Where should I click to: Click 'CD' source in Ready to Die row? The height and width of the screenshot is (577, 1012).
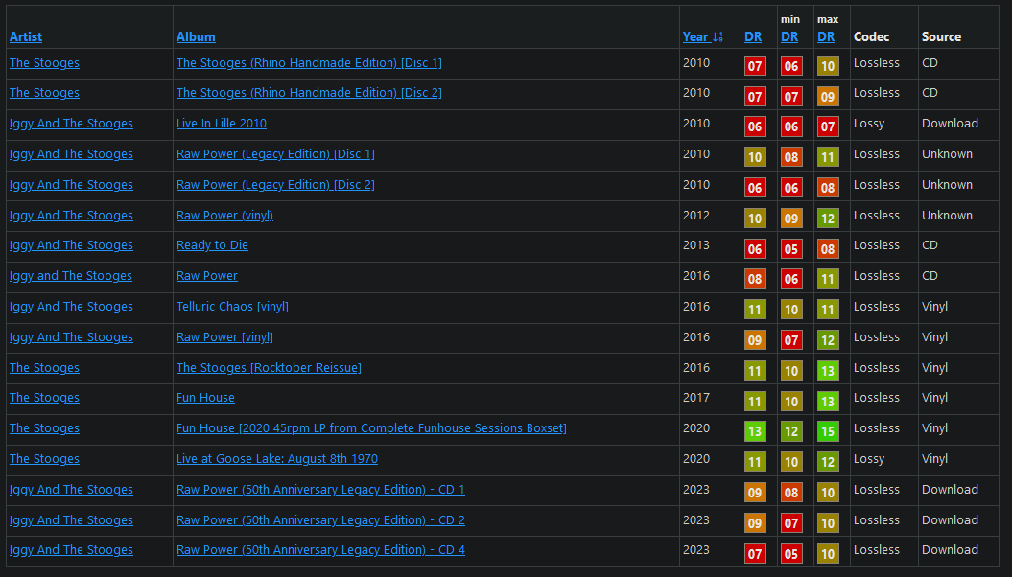(930, 245)
